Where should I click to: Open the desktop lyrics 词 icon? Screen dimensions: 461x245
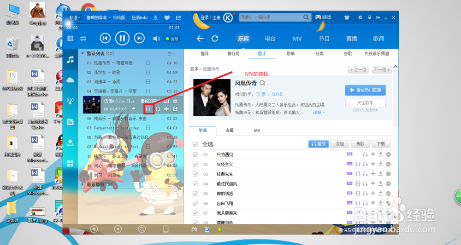pos(70,39)
